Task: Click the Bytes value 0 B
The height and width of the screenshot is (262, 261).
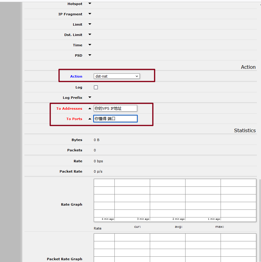Action: tap(97, 140)
